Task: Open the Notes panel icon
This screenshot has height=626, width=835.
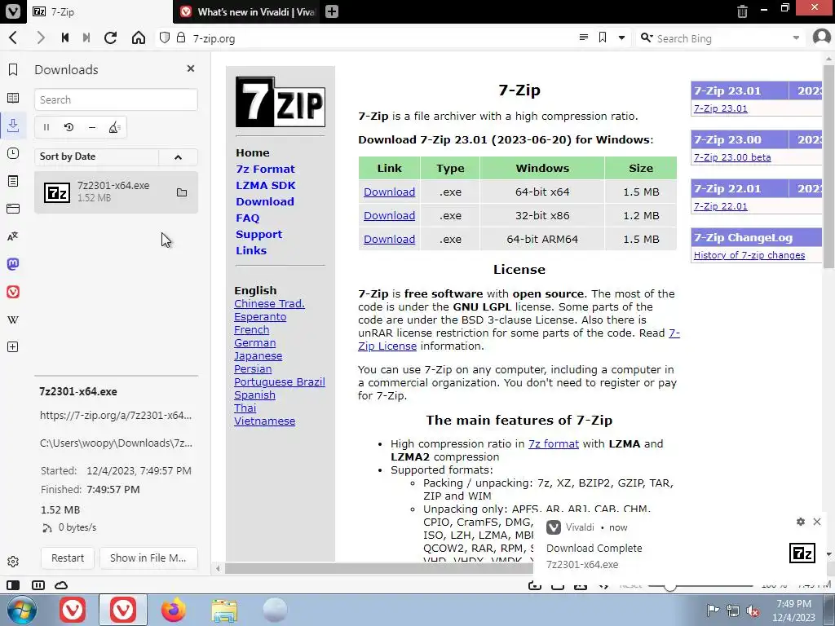Action: click(x=13, y=181)
